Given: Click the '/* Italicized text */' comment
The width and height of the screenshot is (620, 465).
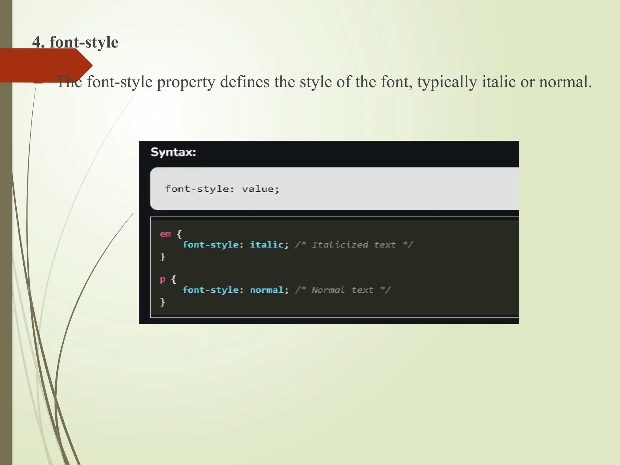Looking at the screenshot, I should pos(354,245).
